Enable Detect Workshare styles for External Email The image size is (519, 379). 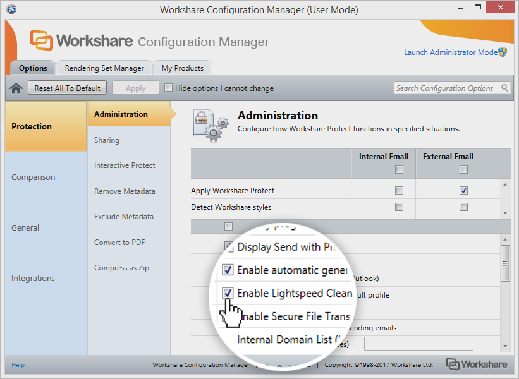click(463, 207)
